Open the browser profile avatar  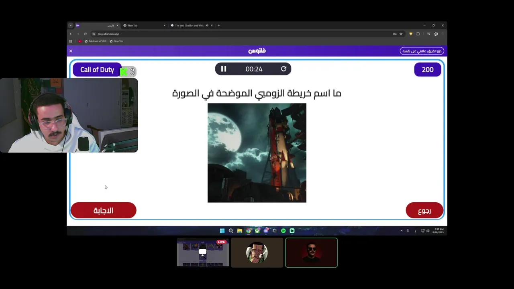coord(436,34)
